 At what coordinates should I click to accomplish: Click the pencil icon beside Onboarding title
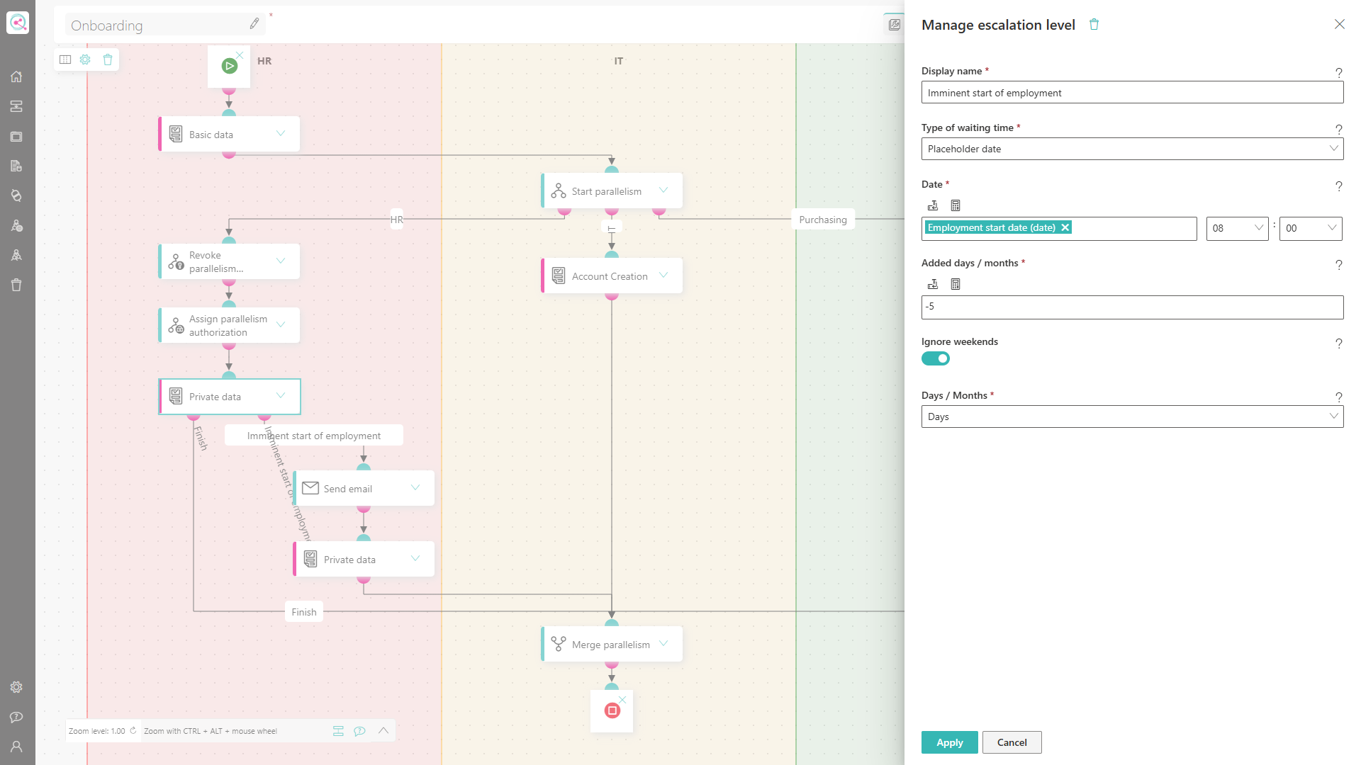254,24
